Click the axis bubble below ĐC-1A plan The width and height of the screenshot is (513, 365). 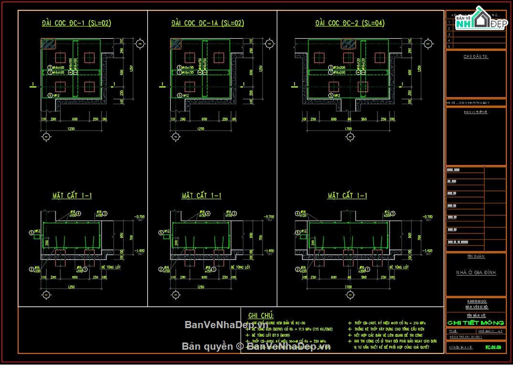tap(175, 137)
